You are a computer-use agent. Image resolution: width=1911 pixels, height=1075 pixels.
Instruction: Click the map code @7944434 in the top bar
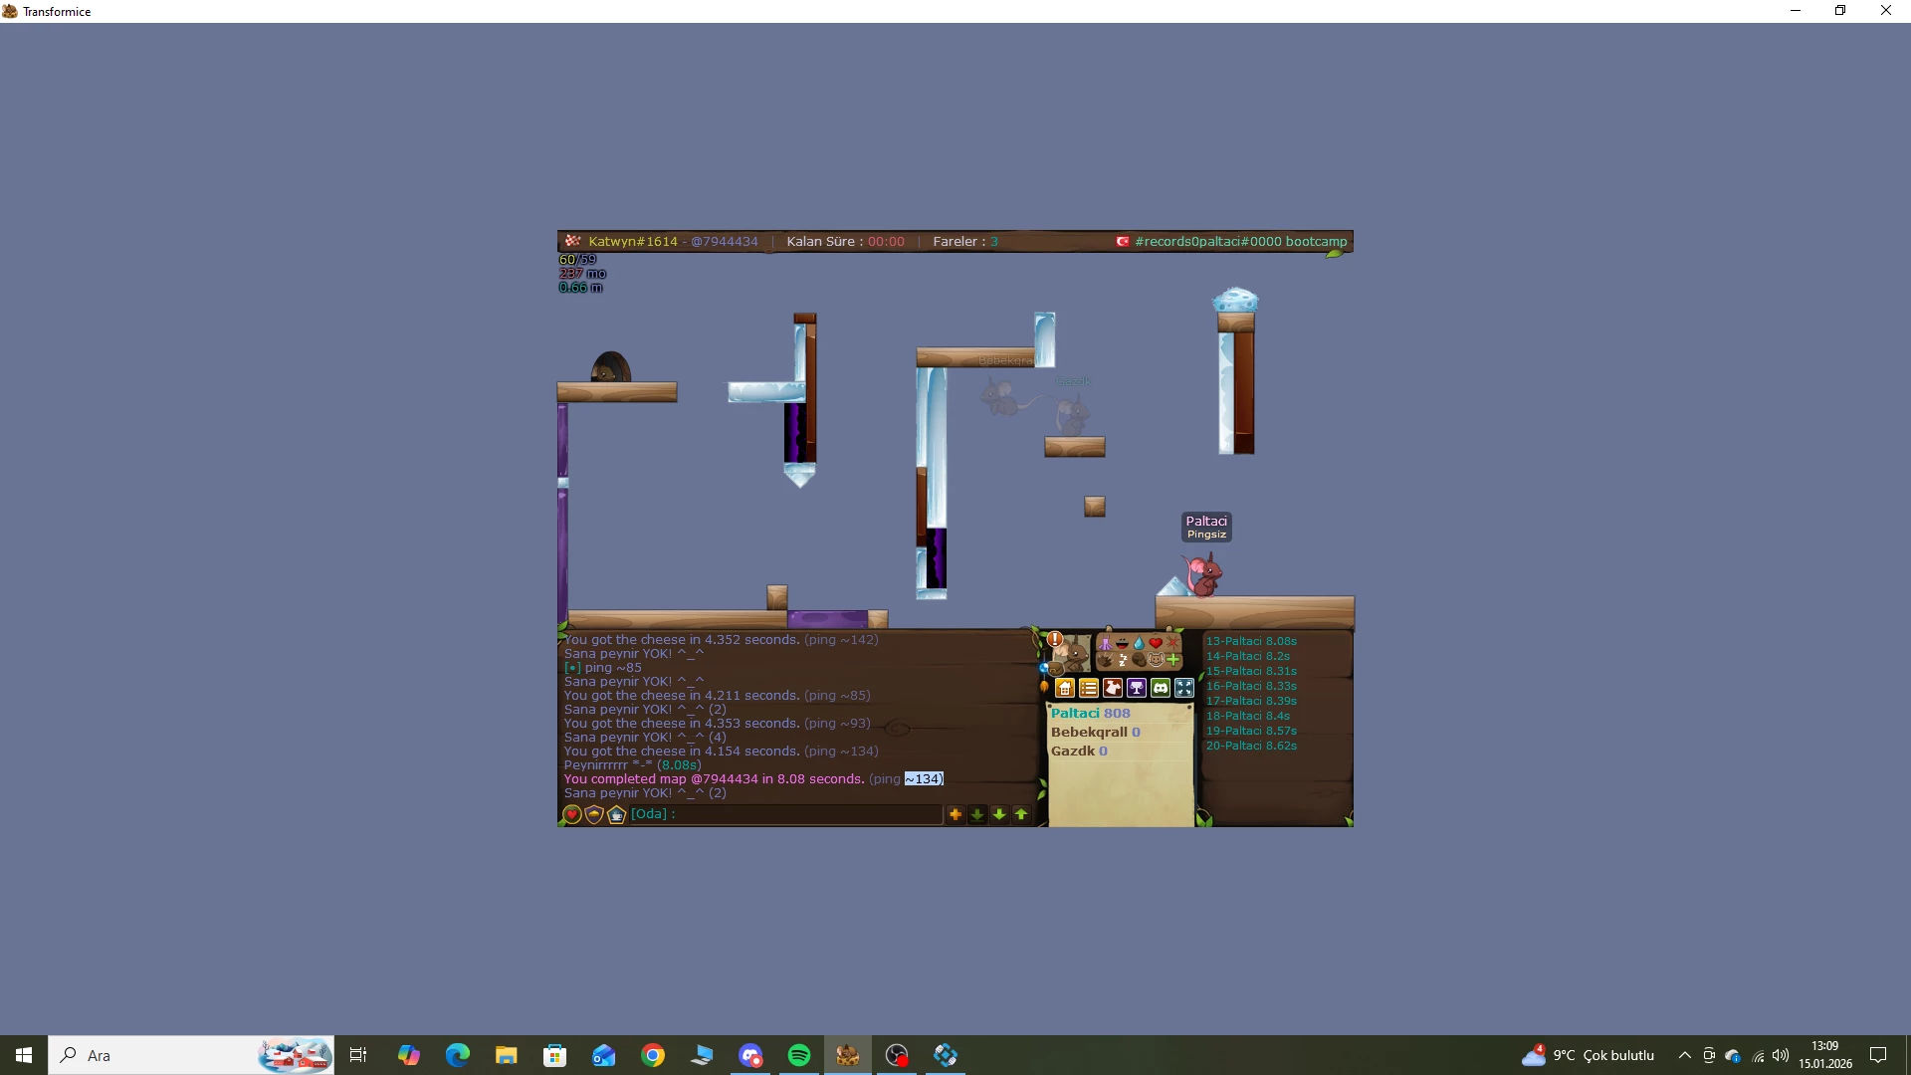(x=725, y=242)
